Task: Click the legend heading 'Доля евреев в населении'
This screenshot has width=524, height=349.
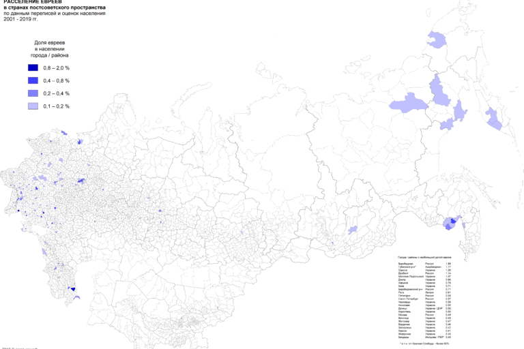Action: 49,46
